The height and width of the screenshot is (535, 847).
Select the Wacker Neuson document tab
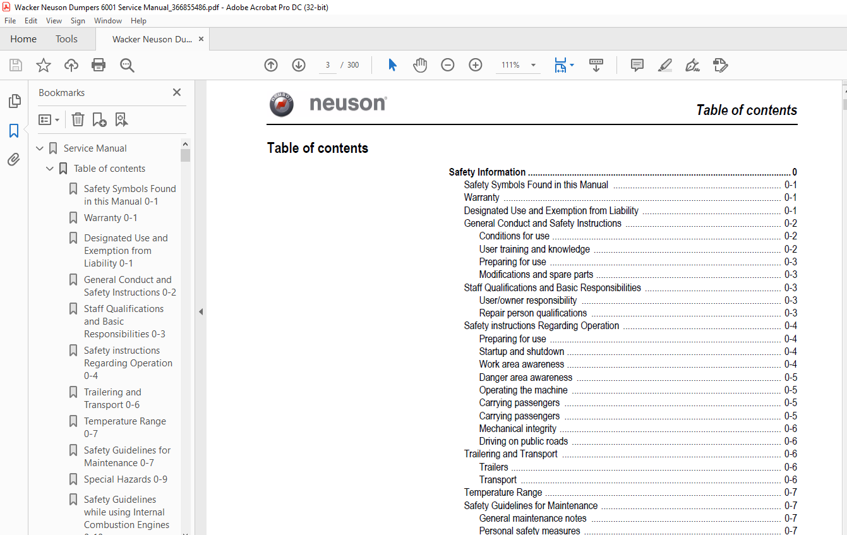point(152,39)
